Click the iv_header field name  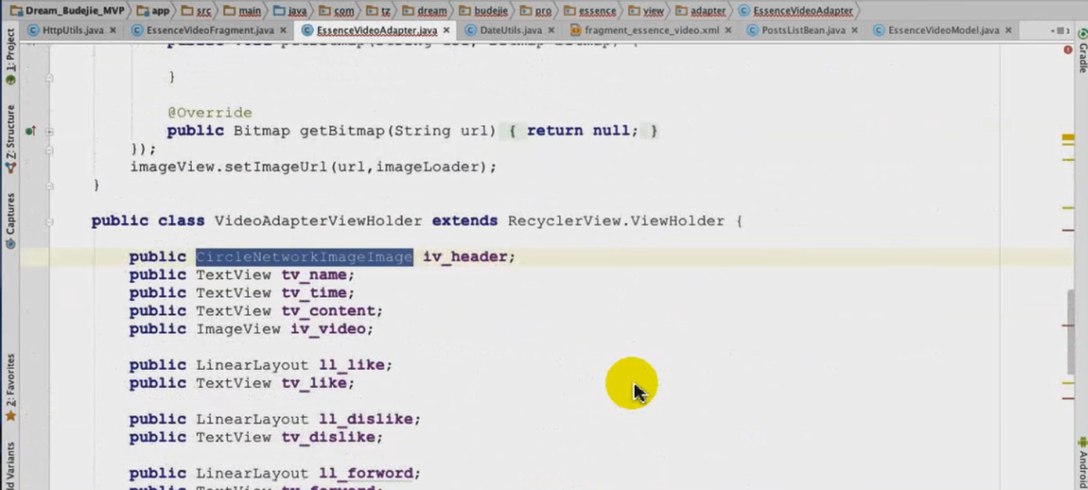pos(465,257)
